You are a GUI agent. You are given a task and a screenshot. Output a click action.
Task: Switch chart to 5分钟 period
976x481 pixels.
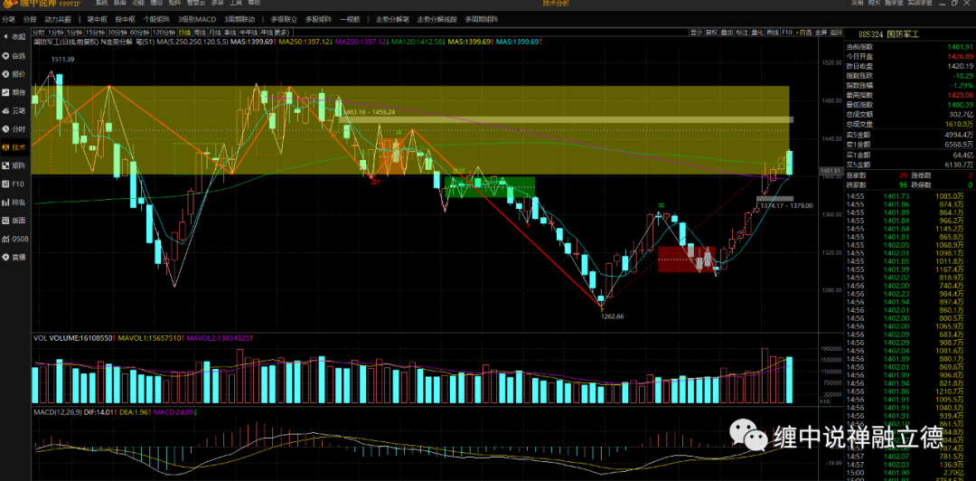[x=75, y=32]
